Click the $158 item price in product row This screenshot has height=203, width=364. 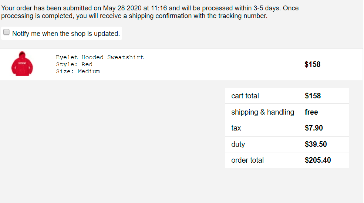[312, 64]
